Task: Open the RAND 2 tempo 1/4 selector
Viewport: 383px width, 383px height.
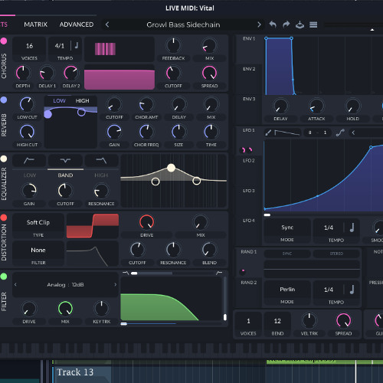Action: 329,290
